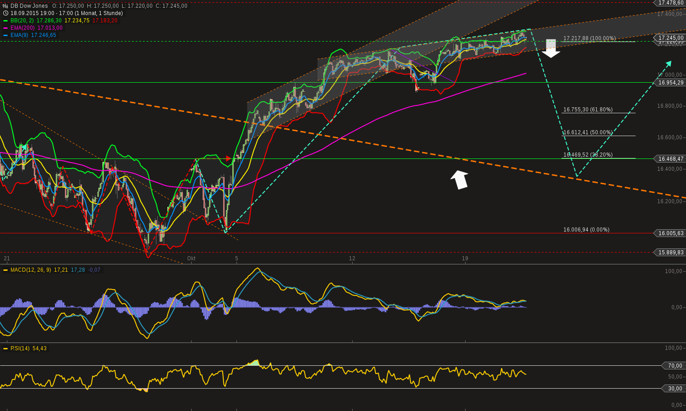Viewport: 686px width, 411px height.
Task: Click the upper Bollinger value 17.286,30
Action: coord(49,21)
